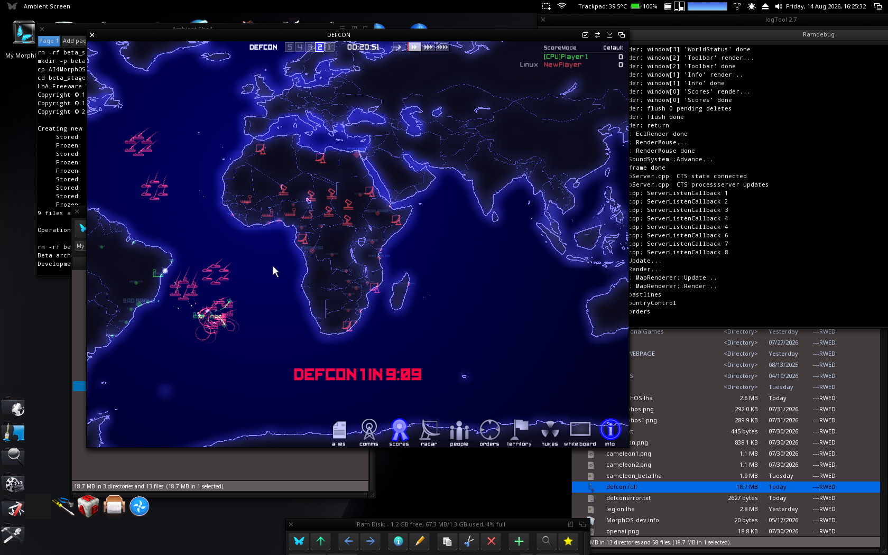The width and height of the screenshot is (888, 555).
Task: Go to parent directory with green up arrow
Action: pyautogui.click(x=321, y=541)
